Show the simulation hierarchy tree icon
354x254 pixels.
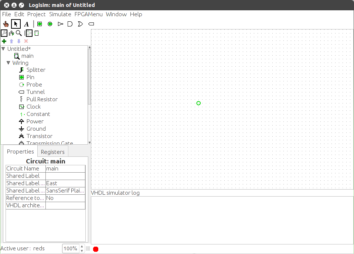tap(11, 33)
